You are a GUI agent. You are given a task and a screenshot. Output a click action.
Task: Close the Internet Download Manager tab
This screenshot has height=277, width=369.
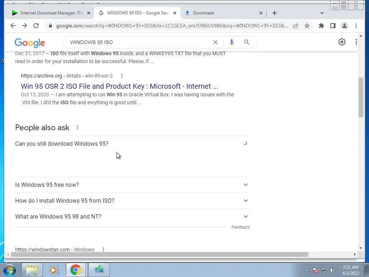tap(89, 13)
